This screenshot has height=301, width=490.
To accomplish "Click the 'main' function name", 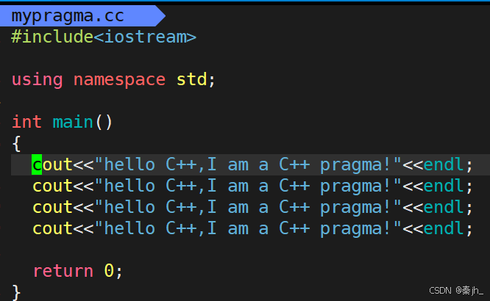I will click(x=73, y=121).
